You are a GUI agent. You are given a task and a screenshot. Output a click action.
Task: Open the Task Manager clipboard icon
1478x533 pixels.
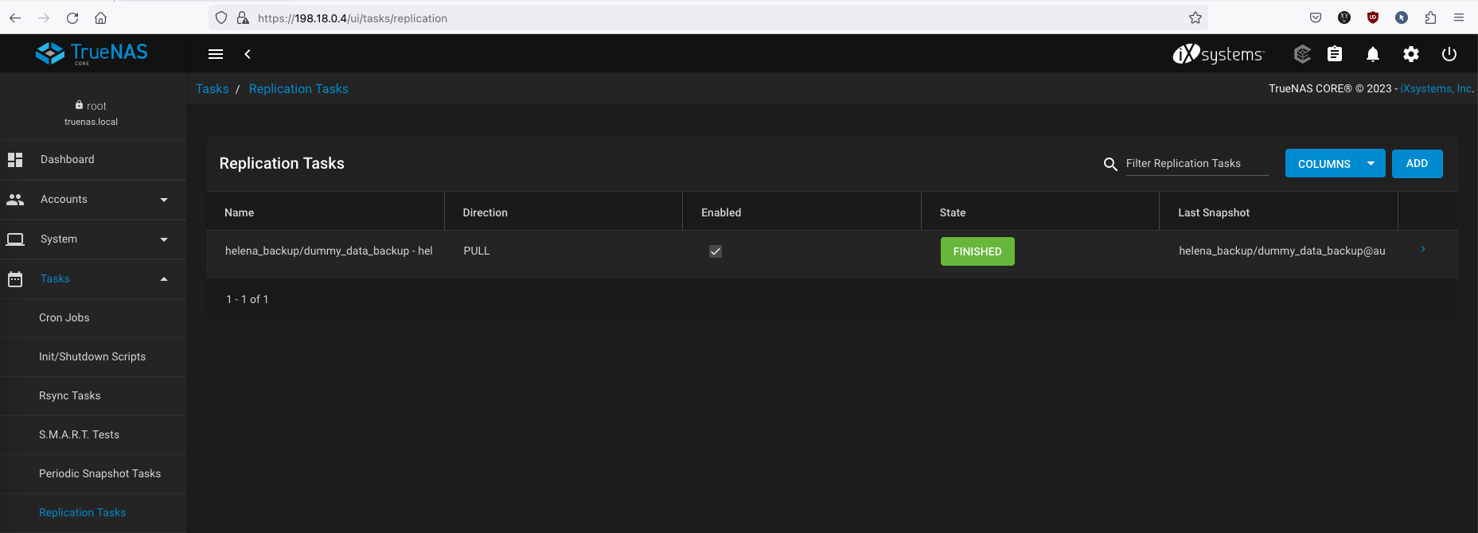[x=1335, y=54]
